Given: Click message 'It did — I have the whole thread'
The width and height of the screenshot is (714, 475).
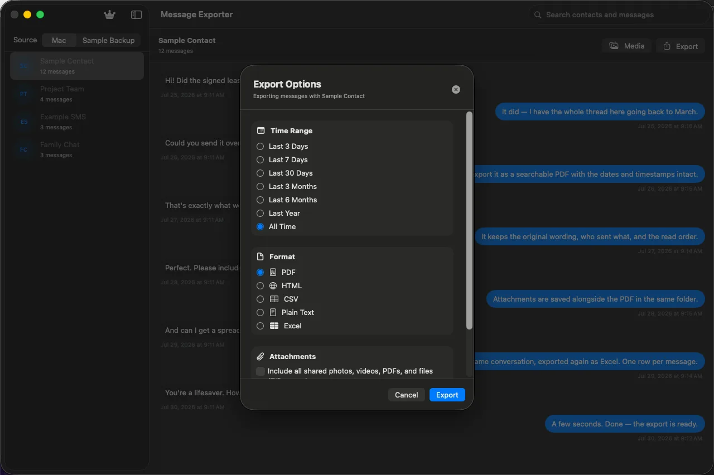Looking at the screenshot, I should tap(600, 112).
